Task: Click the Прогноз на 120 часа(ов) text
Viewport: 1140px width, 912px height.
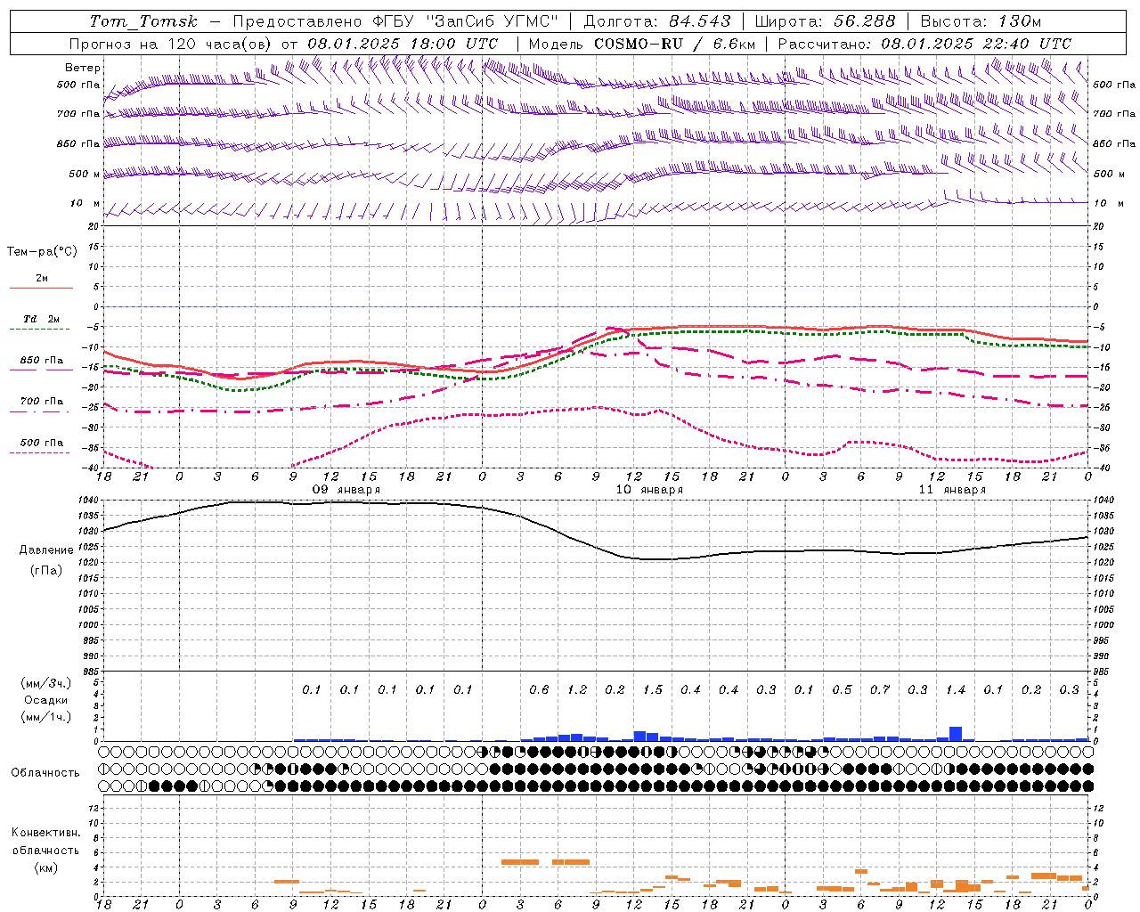Action: [x=172, y=44]
